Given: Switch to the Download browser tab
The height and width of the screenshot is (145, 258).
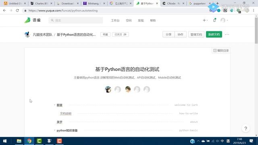Looking at the screenshot, I should [67, 3].
